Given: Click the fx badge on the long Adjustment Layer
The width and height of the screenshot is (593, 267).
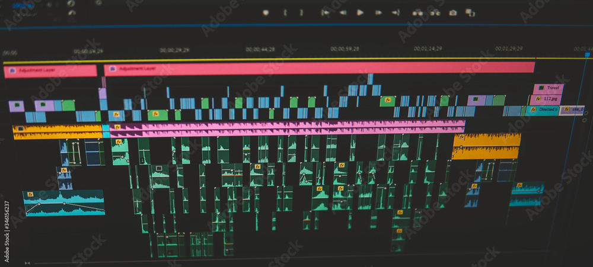Looking at the screenshot, I should [112, 69].
